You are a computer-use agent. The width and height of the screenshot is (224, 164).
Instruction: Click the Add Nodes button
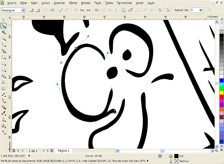(x=32, y=10)
